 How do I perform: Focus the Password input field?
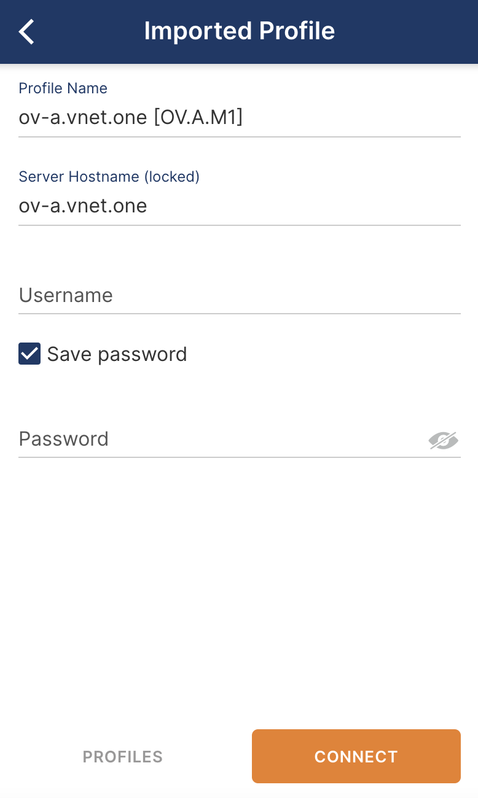coord(221,439)
